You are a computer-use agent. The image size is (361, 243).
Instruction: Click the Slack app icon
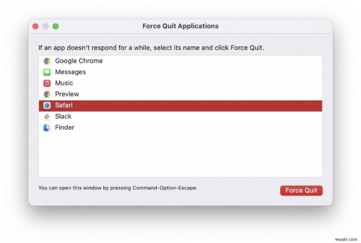(47, 116)
